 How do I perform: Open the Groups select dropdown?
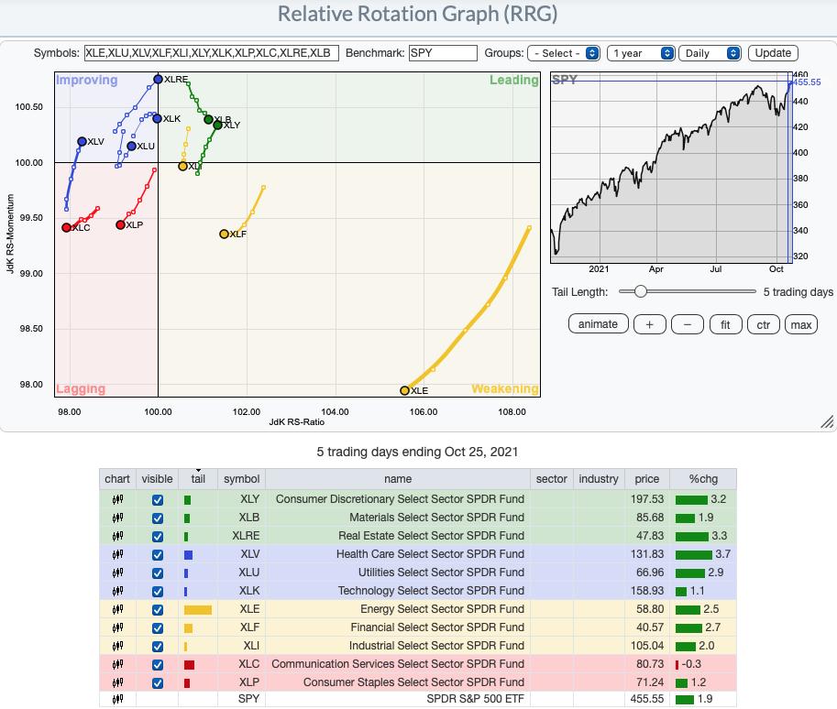click(564, 53)
